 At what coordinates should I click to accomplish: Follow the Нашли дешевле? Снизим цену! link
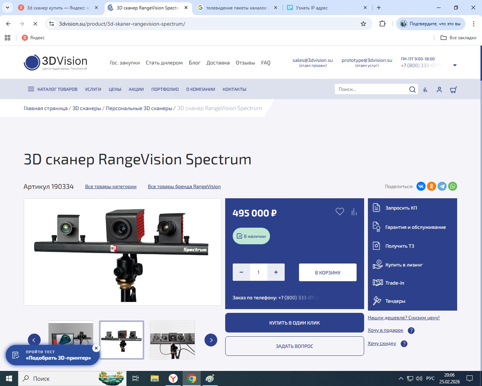404,318
